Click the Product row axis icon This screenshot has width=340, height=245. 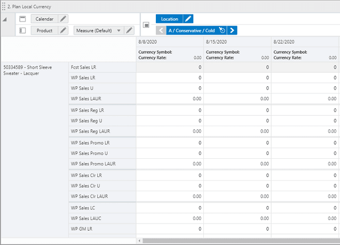(22, 30)
